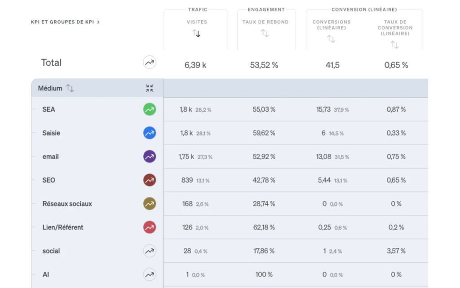Click AI bounce rate 100 %
Screen dimensions: 460x288
pos(264,274)
